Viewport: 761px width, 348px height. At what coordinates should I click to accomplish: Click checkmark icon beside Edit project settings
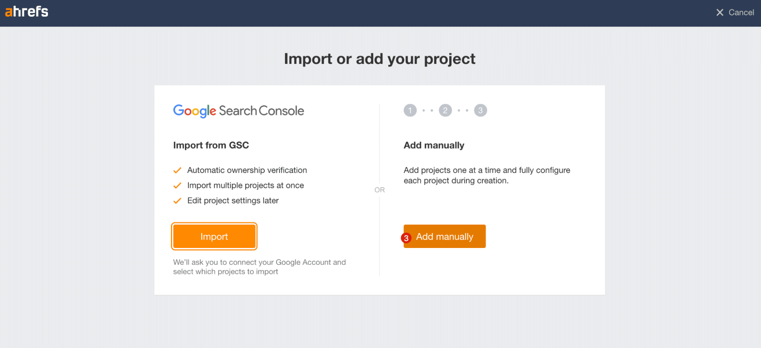177,201
